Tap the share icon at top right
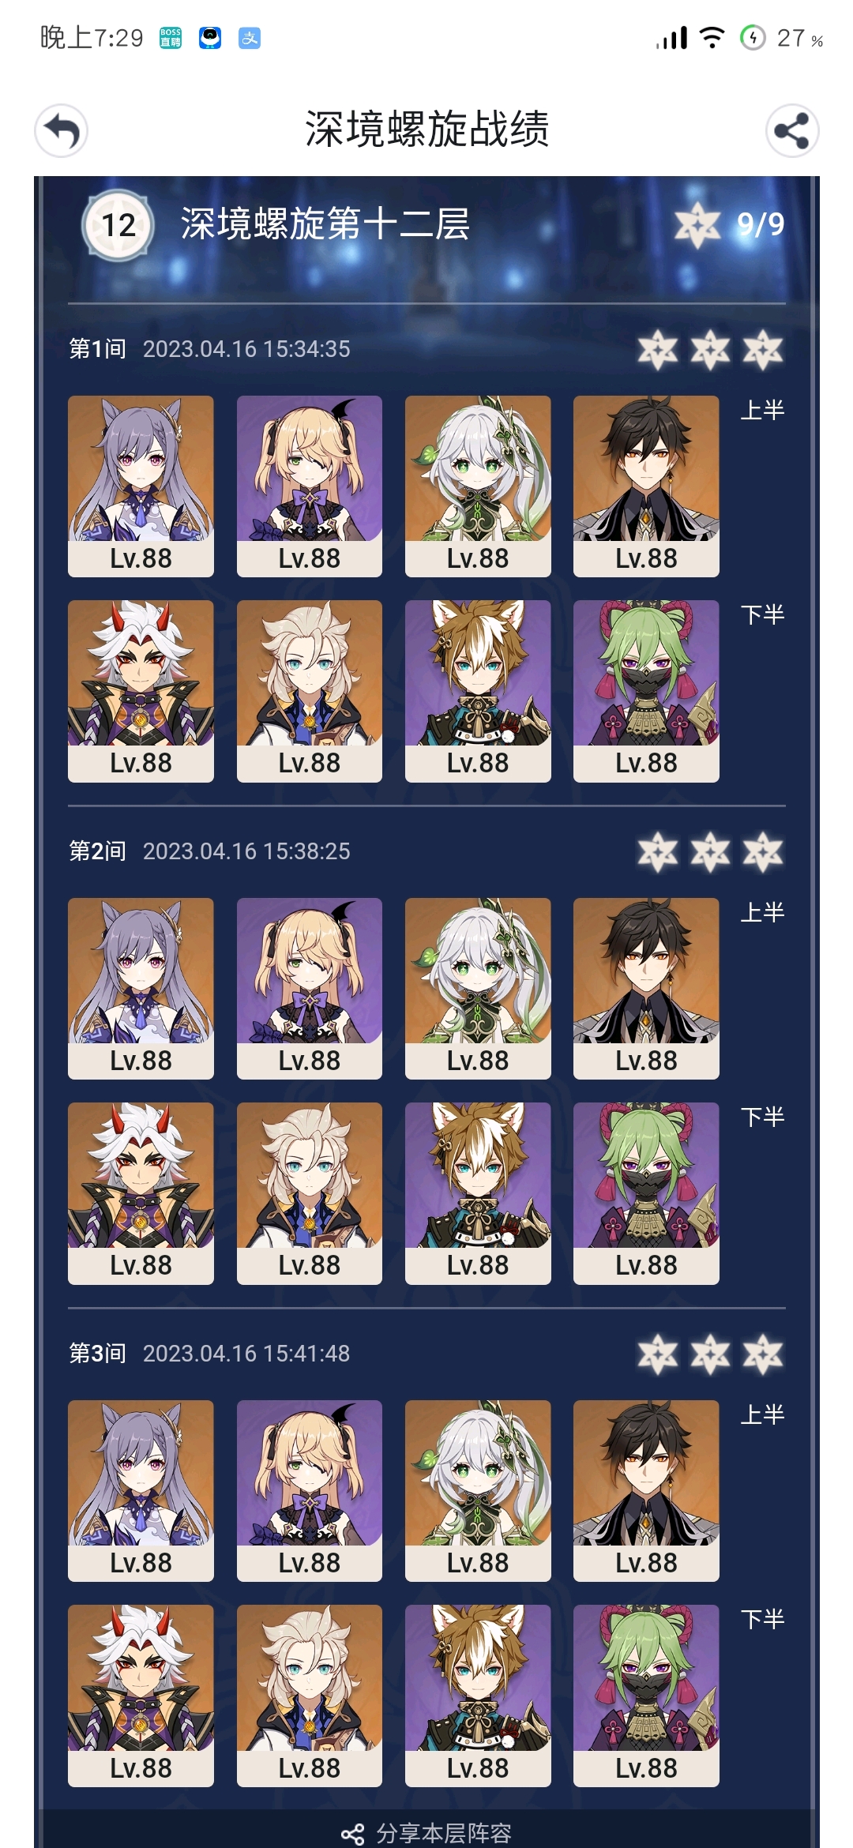Image resolution: width=853 pixels, height=1848 pixels. click(792, 130)
